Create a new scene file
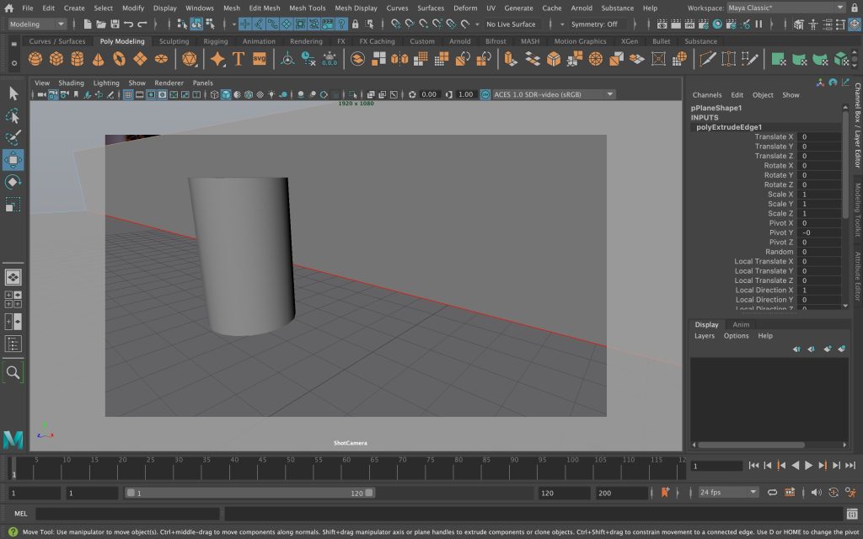This screenshot has height=539, width=863. point(88,24)
